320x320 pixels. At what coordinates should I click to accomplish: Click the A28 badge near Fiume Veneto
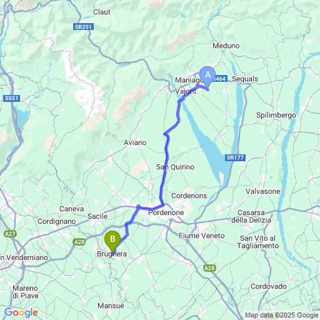(209, 268)
